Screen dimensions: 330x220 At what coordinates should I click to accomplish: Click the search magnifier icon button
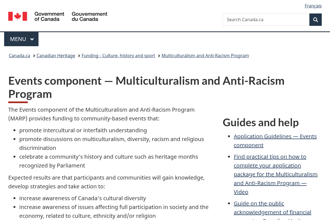315,20
